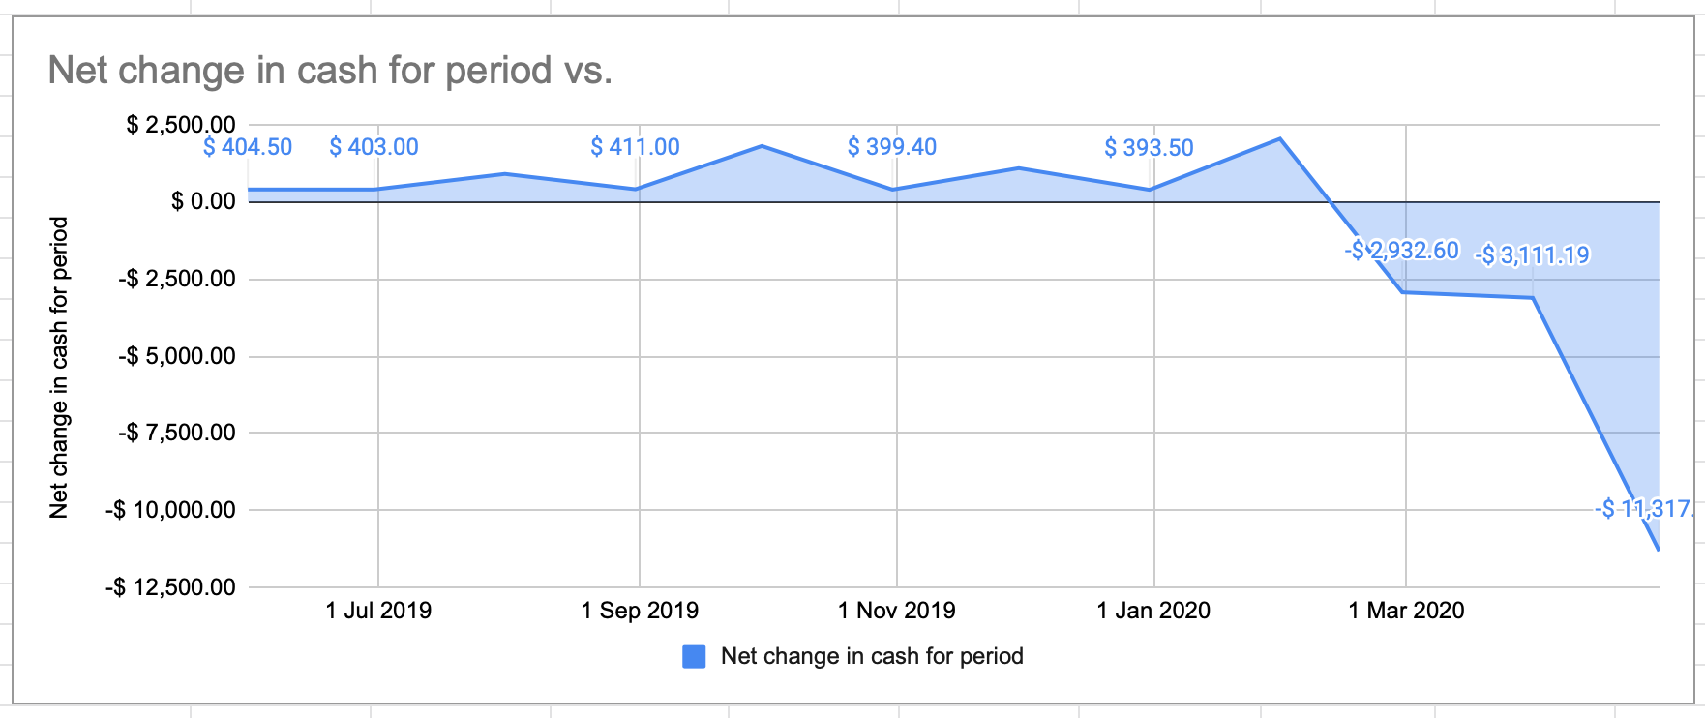Click the 1 Jul 2019 axis label
The width and height of the screenshot is (1705, 718).
[x=378, y=611]
